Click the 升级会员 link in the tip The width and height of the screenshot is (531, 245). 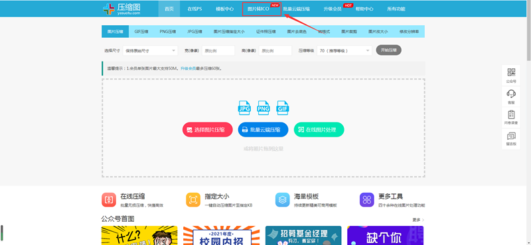click(x=188, y=69)
